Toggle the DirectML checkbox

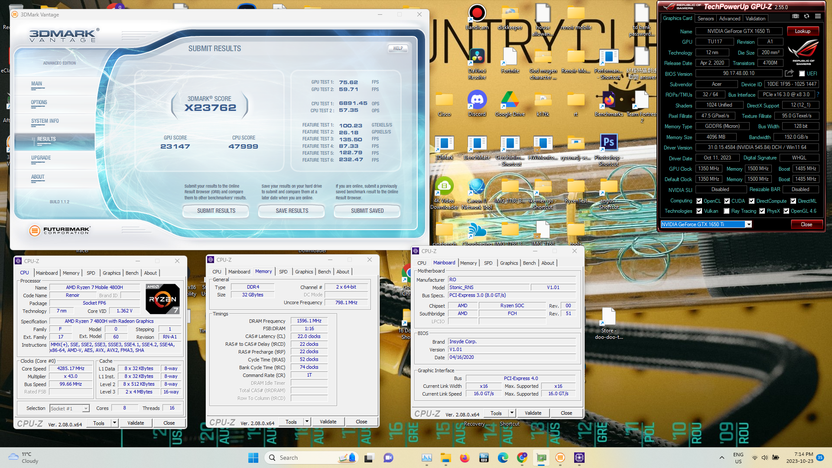[793, 201]
